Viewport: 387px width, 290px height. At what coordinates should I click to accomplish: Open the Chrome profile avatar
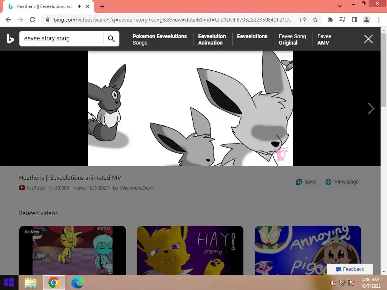click(x=367, y=20)
